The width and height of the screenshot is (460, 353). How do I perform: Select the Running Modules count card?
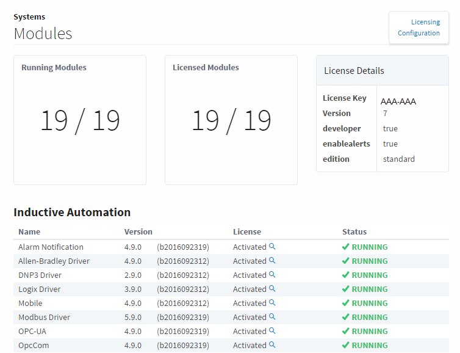(x=80, y=120)
